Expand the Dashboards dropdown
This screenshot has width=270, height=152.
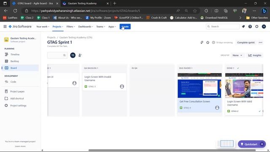pos(86,27)
